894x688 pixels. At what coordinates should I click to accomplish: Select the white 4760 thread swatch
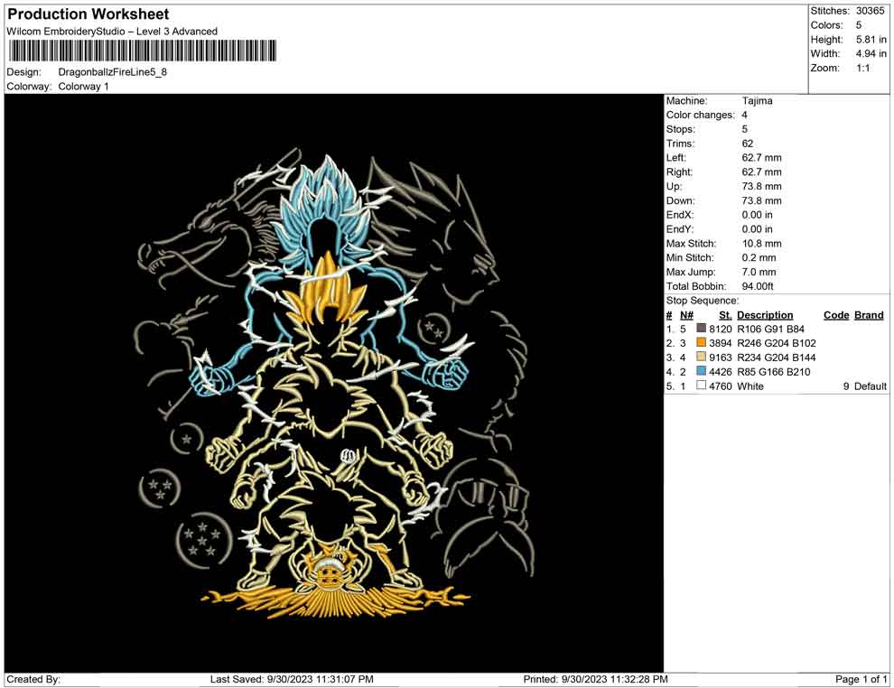pyautogui.click(x=702, y=386)
